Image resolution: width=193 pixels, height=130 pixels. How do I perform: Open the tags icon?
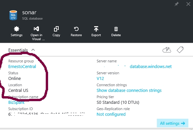[180, 50]
